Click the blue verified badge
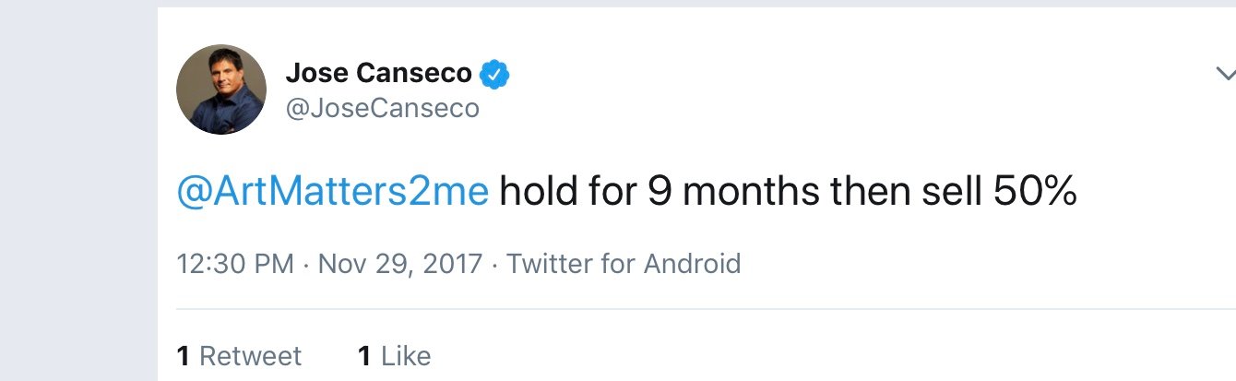 click(x=495, y=73)
